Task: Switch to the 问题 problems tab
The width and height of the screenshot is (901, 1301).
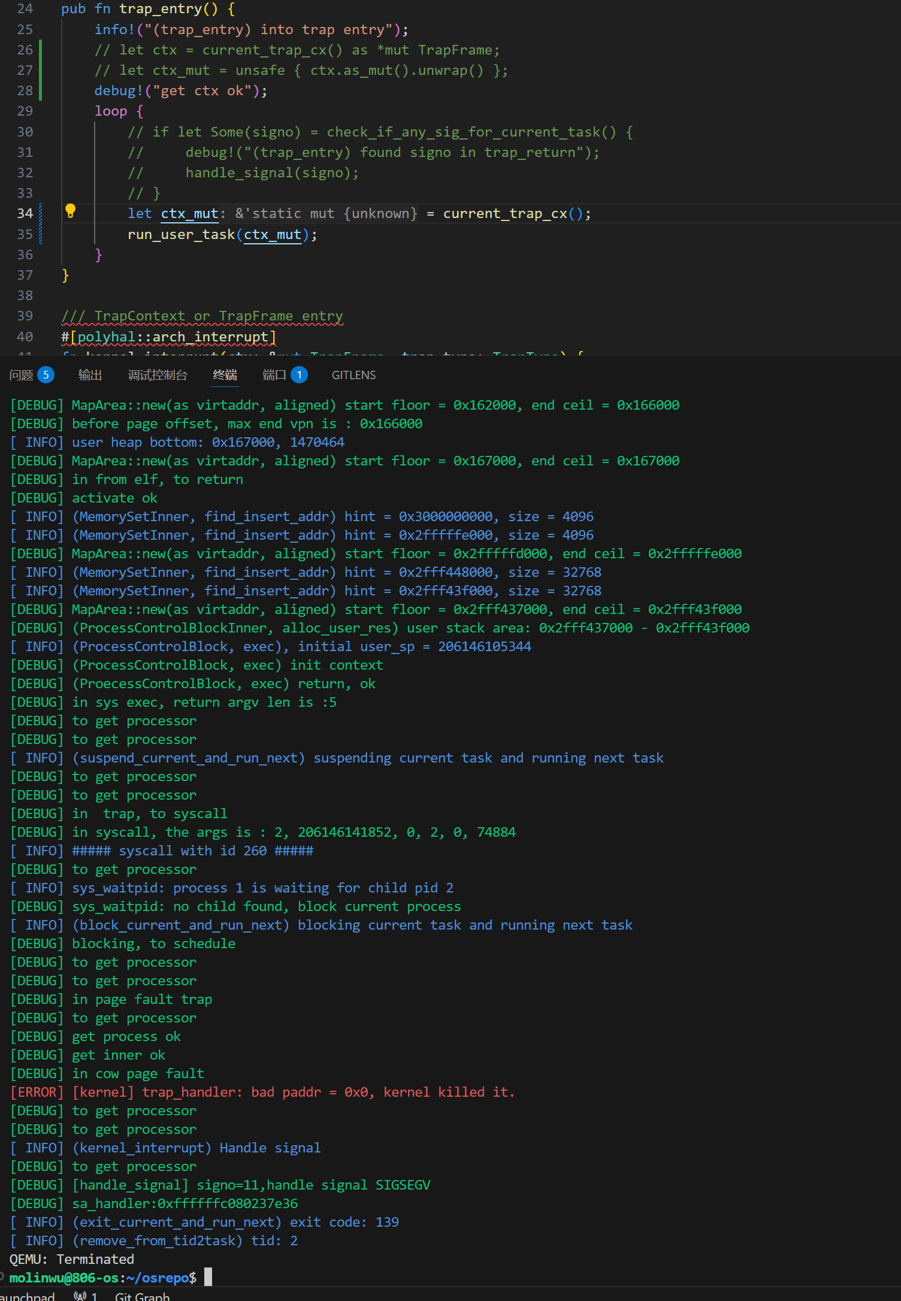Action: pyautogui.click(x=22, y=375)
